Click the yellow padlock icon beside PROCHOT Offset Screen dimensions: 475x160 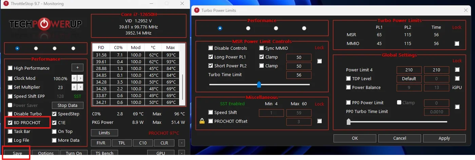tap(202, 121)
